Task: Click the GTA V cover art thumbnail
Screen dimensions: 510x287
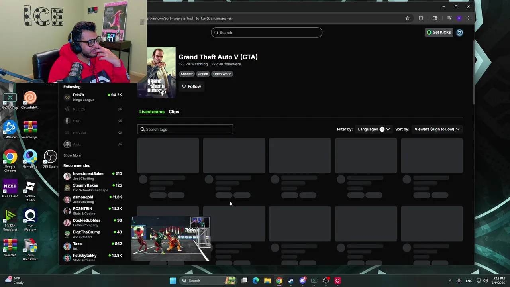Action: pos(161,72)
